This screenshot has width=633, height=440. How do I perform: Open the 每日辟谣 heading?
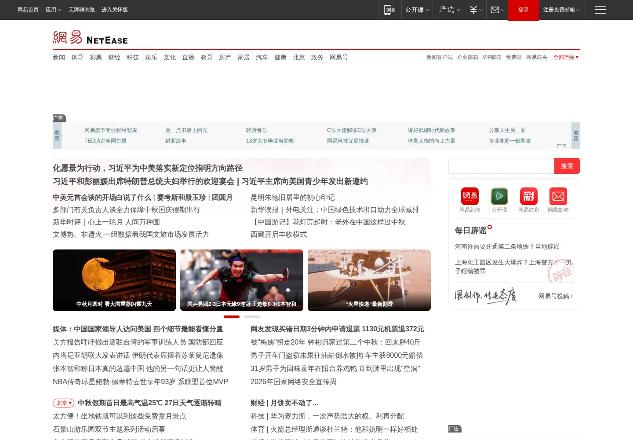click(471, 231)
